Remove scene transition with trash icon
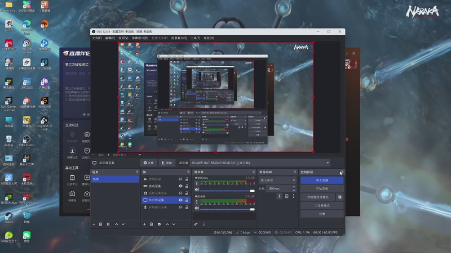Viewport: 451px width, 253px height. (x=286, y=196)
